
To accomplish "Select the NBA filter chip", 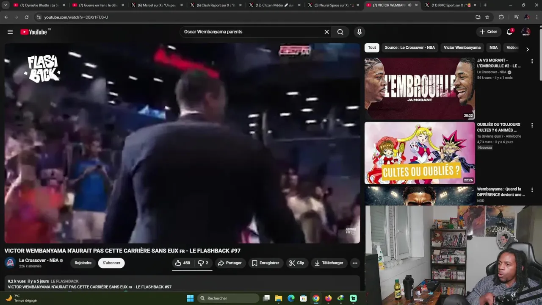I will point(494,47).
